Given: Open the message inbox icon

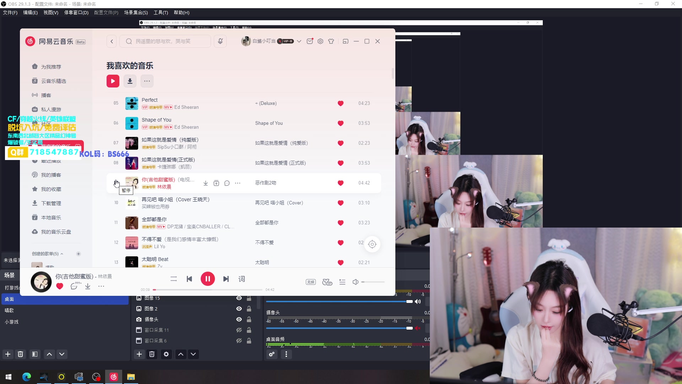Looking at the screenshot, I should (x=310, y=41).
